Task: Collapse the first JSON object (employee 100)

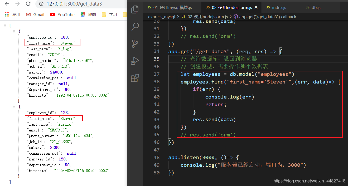Action: point(14,31)
